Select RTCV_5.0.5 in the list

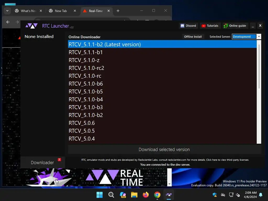162,131
